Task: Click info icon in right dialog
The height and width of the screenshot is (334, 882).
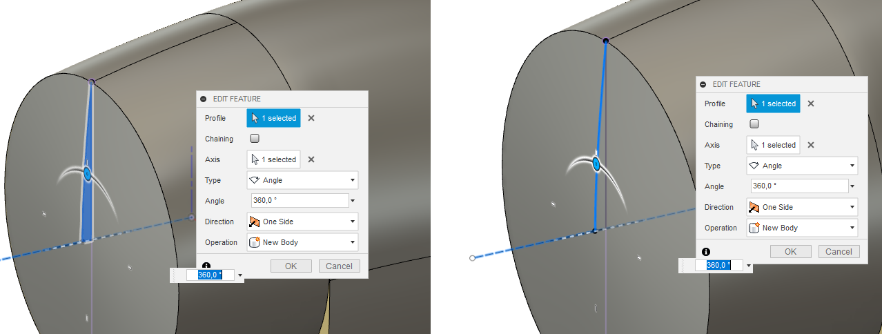Action: click(x=706, y=252)
